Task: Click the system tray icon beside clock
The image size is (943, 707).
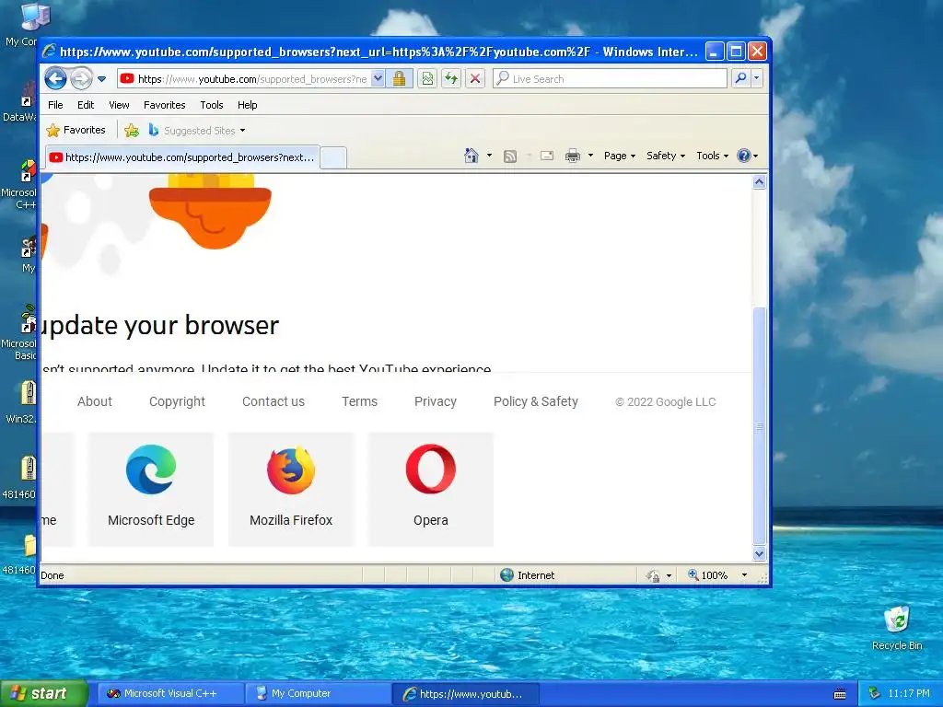Action: [874, 693]
